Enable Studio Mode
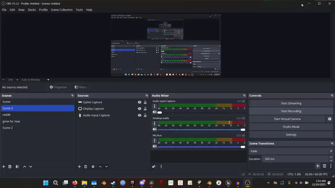Image resolution: width=335 pixels, height=188 pixels. click(x=291, y=127)
